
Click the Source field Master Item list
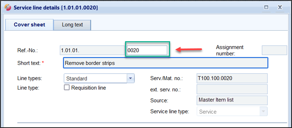(232, 100)
